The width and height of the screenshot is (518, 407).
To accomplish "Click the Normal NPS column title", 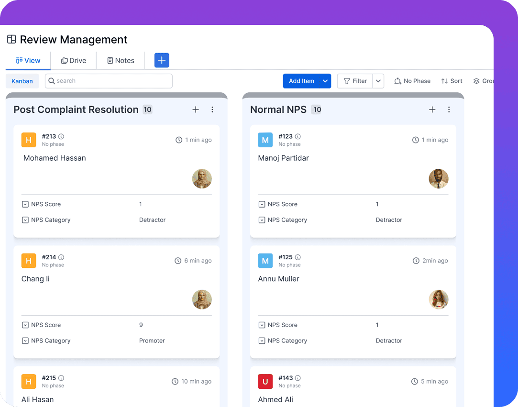I will [278, 110].
